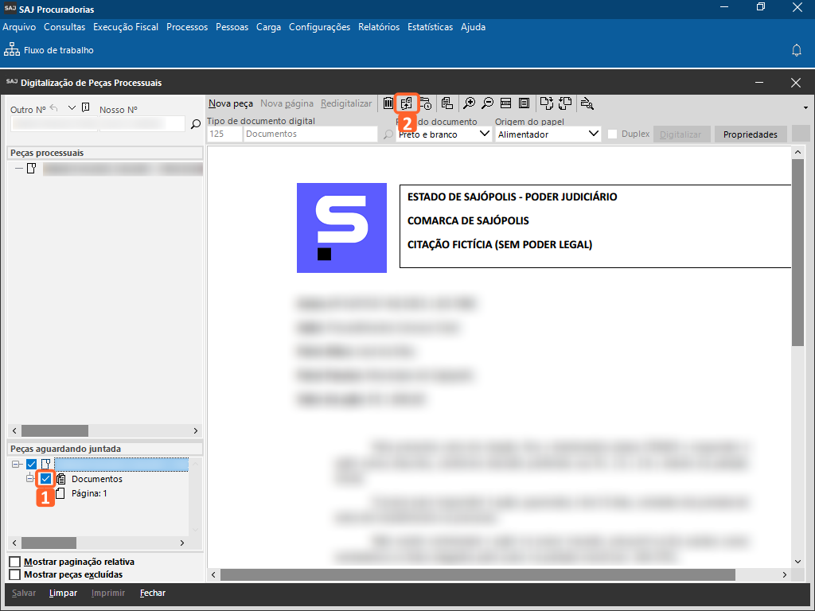Click the zoom in magnifier icon
Viewport: 815px width, 611px height.
coord(470,103)
